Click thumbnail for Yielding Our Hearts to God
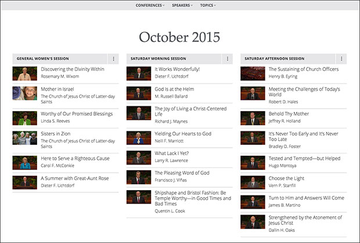 [139, 138]
